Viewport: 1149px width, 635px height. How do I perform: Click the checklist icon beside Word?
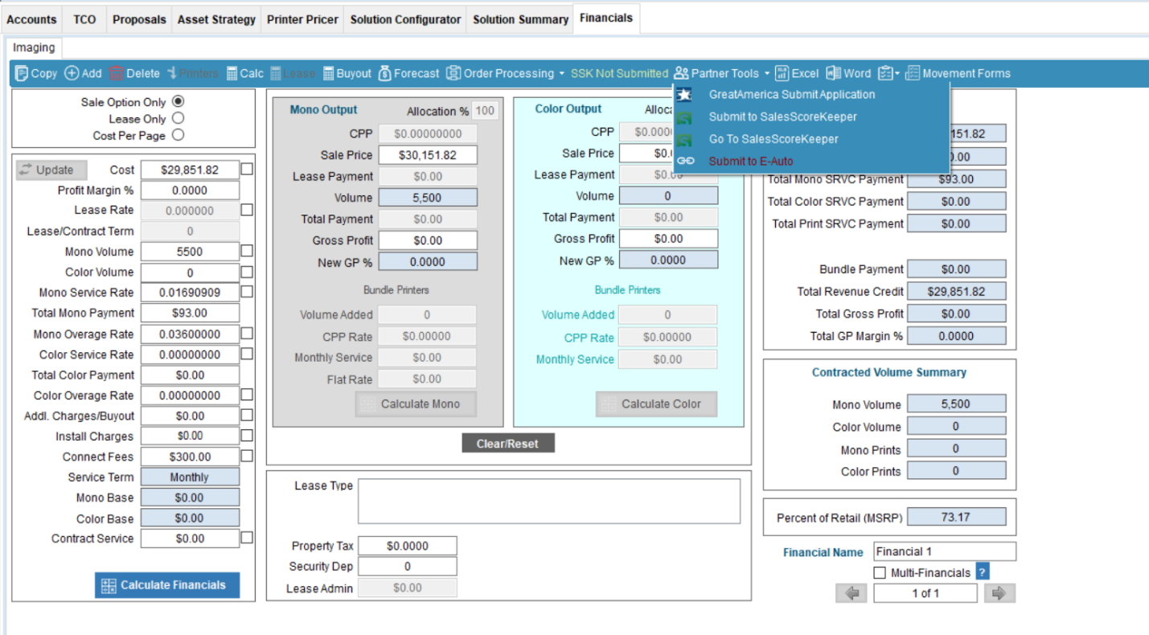[885, 73]
